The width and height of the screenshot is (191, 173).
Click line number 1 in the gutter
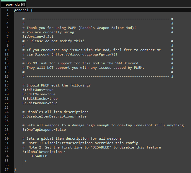pyautogui.click(x=7, y=10)
